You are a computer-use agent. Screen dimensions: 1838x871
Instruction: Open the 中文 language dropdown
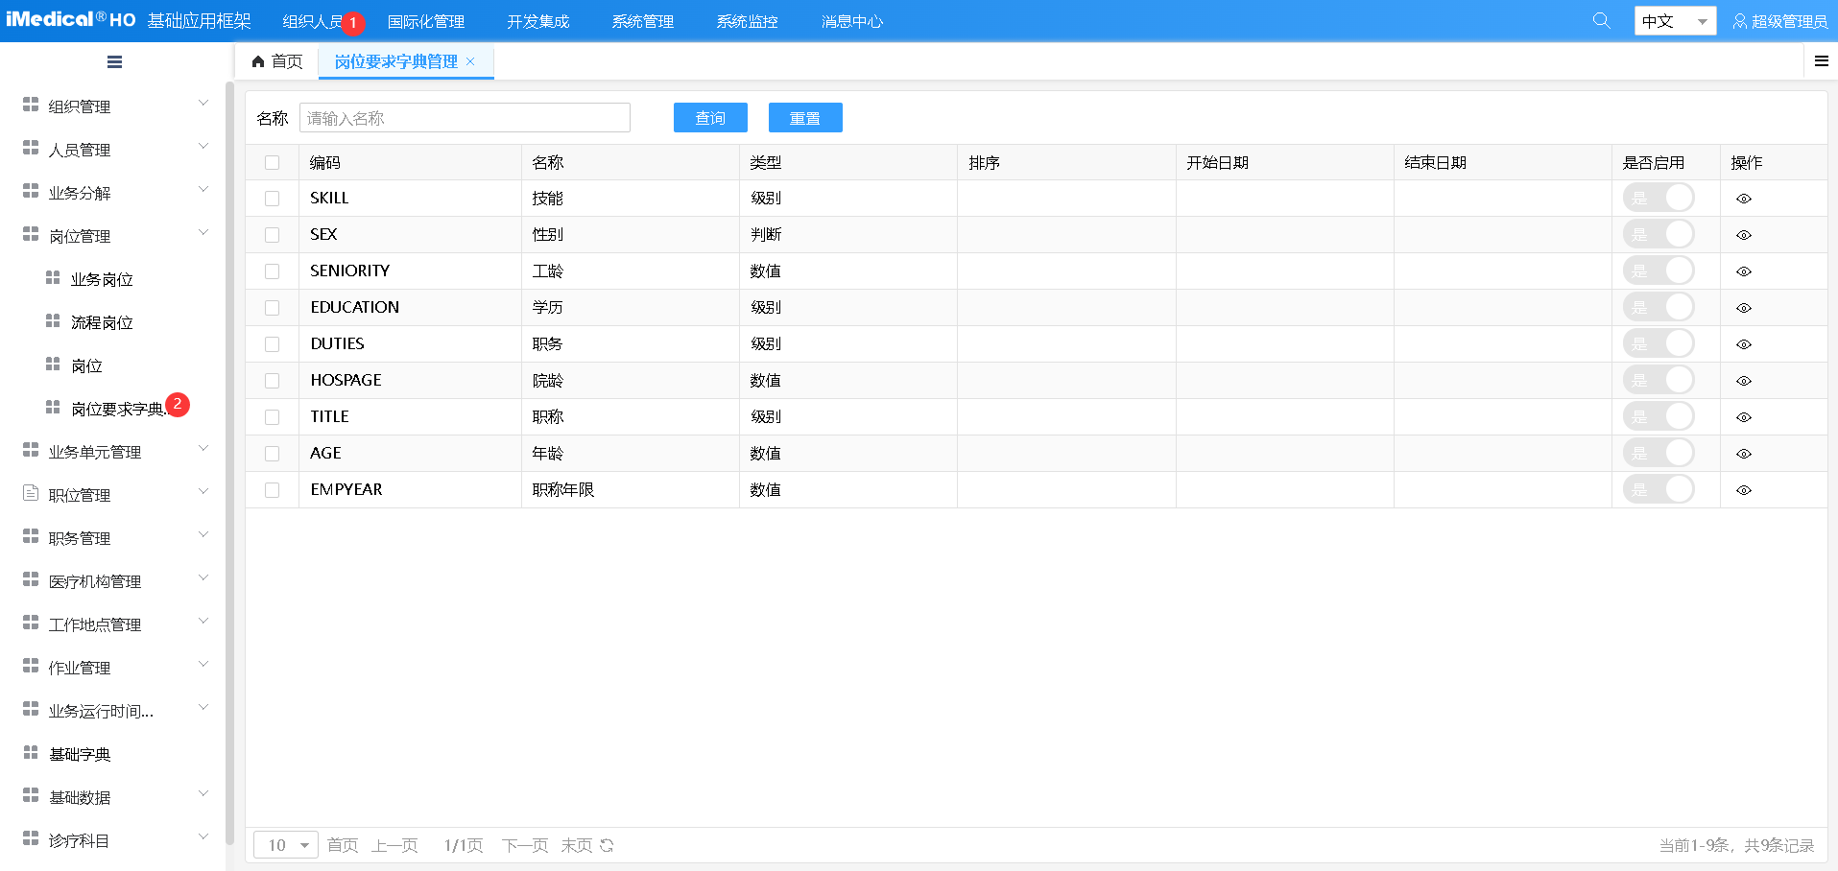coord(1675,21)
